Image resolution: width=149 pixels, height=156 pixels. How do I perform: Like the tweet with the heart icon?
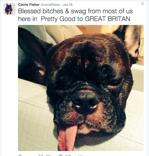61,155
